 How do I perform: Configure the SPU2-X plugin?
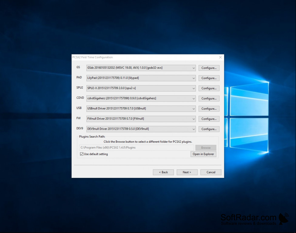click(x=209, y=88)
